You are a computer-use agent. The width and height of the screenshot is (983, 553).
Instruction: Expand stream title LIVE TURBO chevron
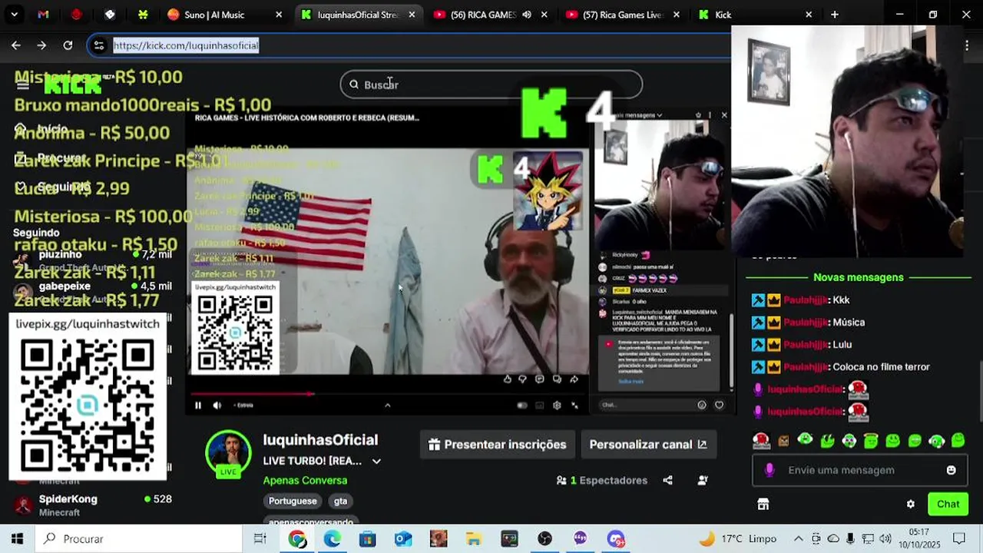click(x=376, y=462)
